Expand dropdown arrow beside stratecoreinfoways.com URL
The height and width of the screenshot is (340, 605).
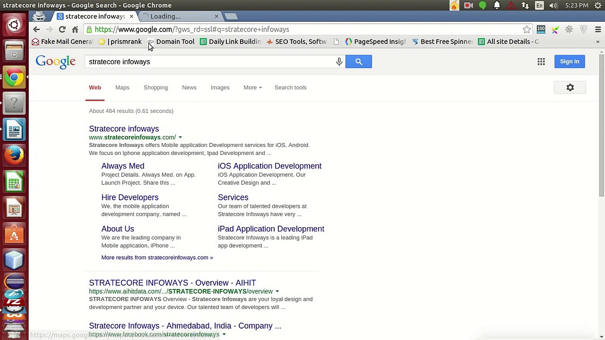180,137
